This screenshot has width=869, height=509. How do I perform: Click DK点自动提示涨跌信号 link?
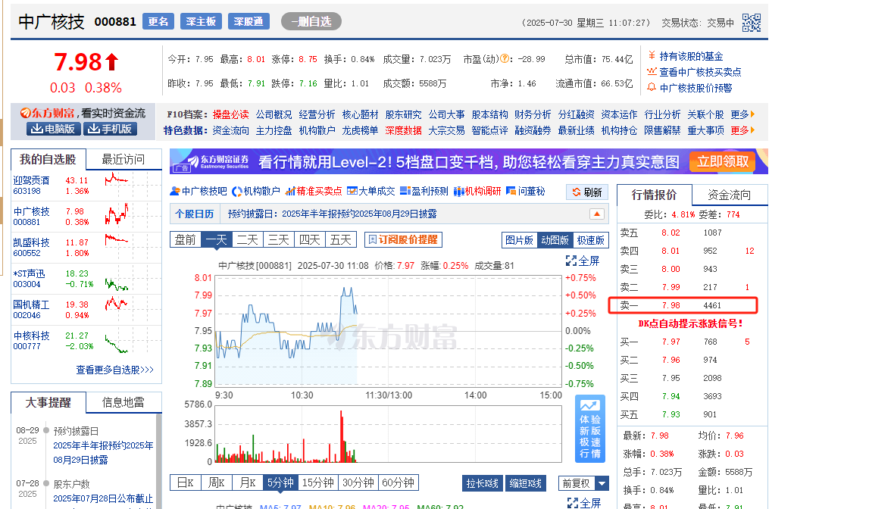690,323
